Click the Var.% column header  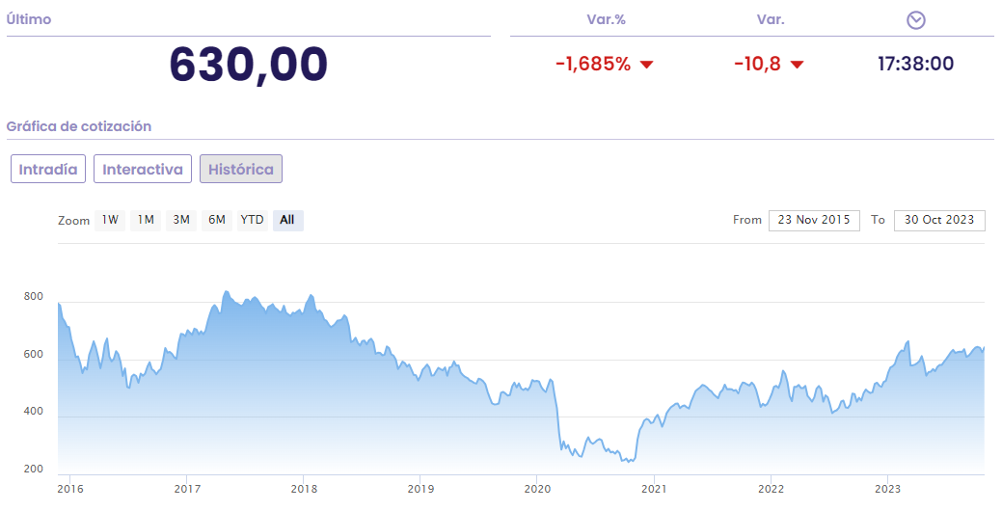point(606,20)
